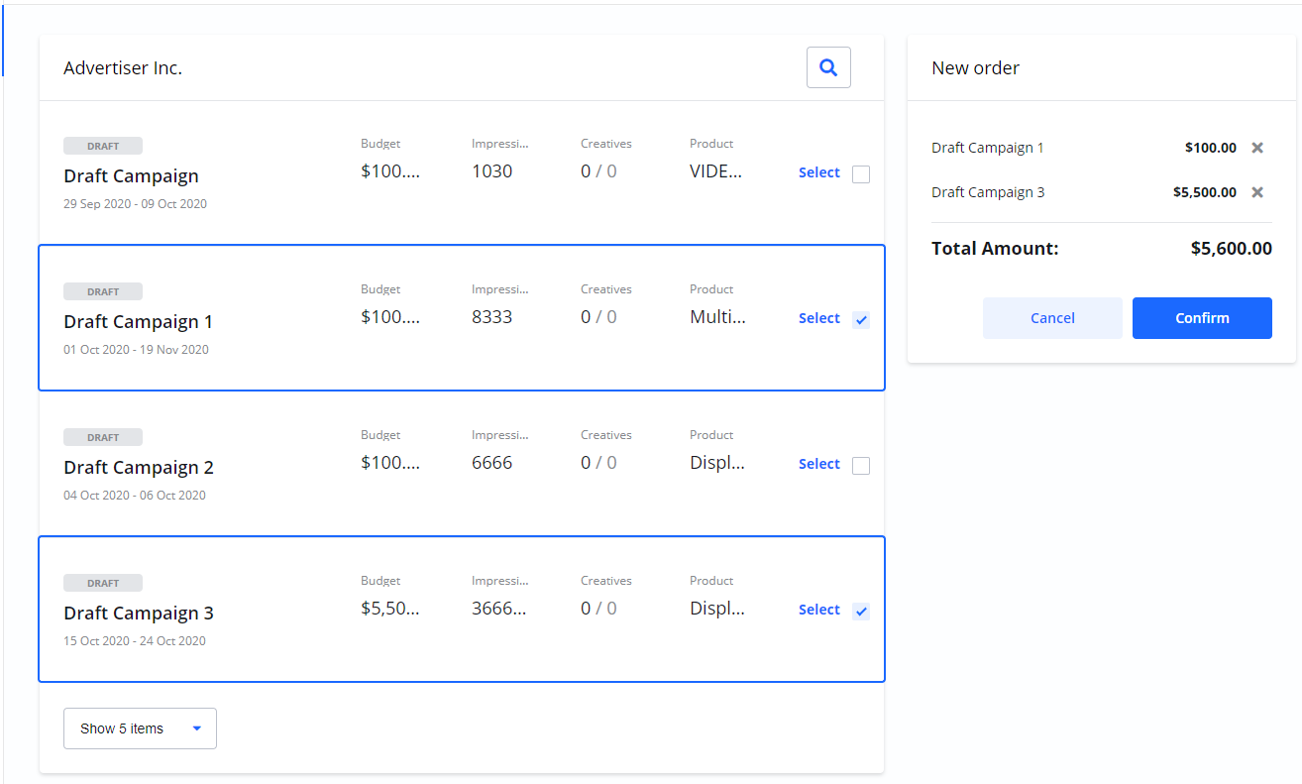The width and height of the screenshot is (1302, 784).
Task: Click the Draft Campaign 1 title
Action: point(139,321)
